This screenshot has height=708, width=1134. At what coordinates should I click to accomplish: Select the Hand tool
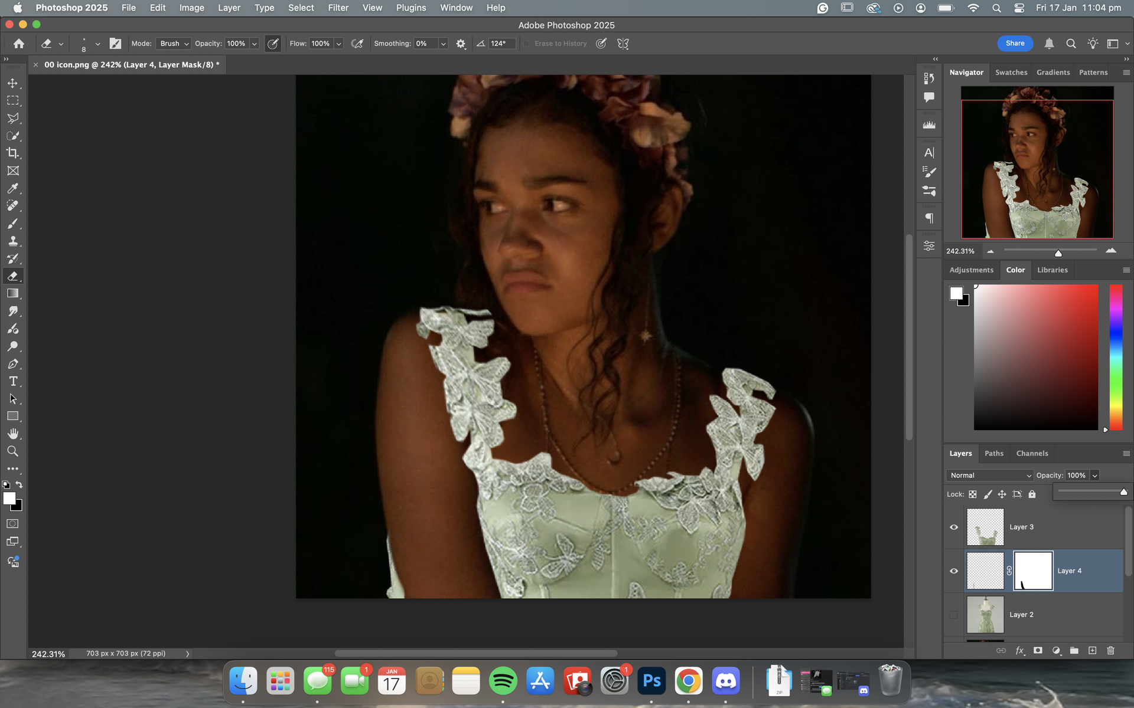pyautogui.click(x=12, y=434)
